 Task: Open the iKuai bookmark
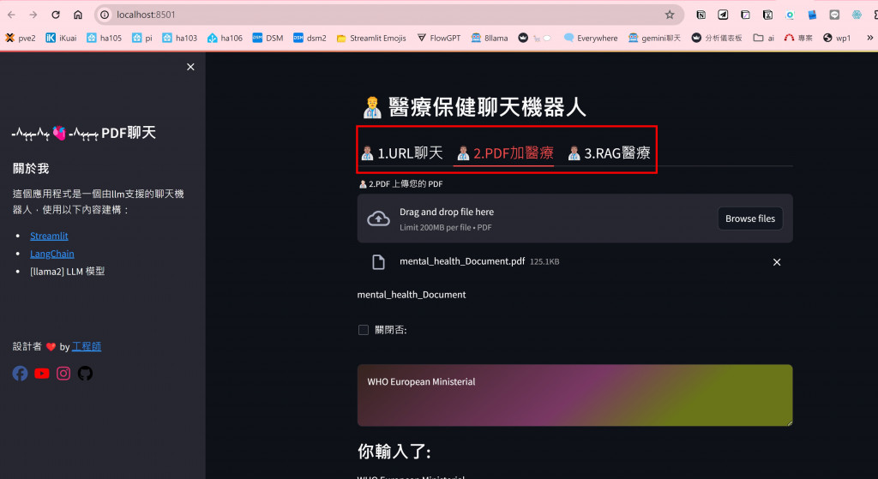[x=61, y=38]
